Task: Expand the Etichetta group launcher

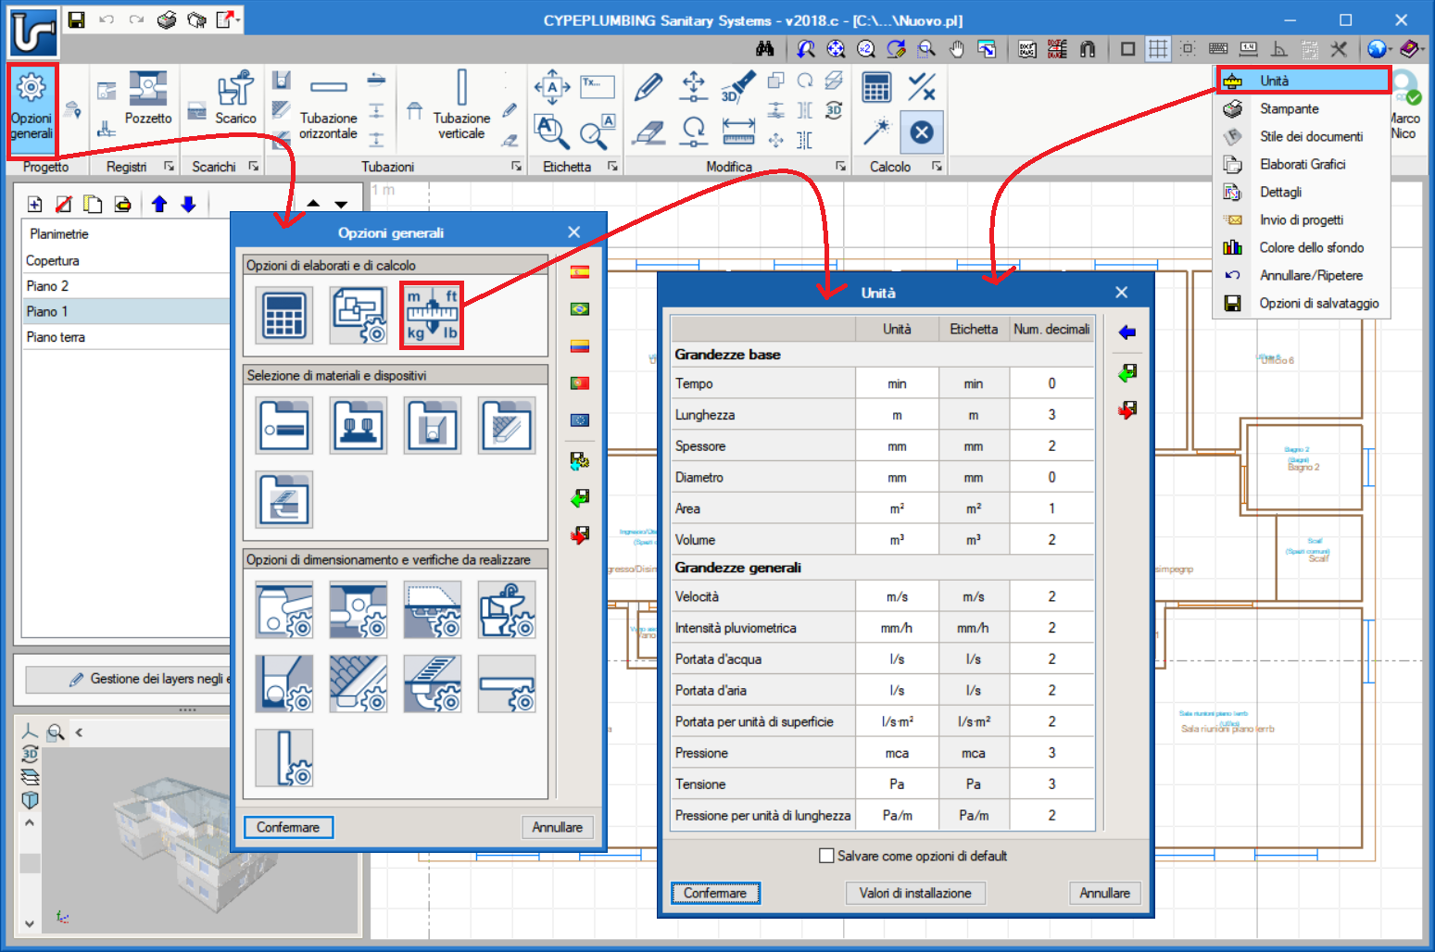Action: pyautogui.click(x=612, y=167)
